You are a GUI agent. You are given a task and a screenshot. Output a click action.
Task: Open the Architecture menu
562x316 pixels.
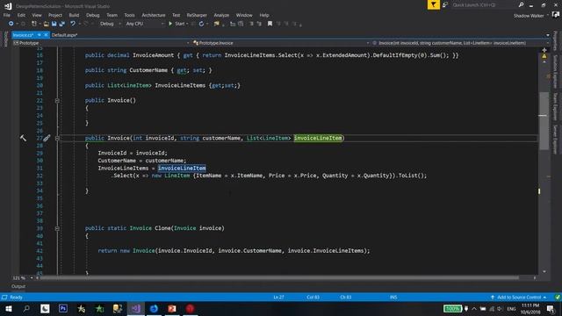tap(154, 15)
